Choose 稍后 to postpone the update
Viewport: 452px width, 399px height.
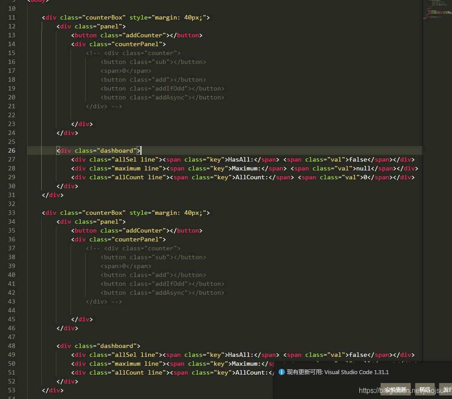424,390
